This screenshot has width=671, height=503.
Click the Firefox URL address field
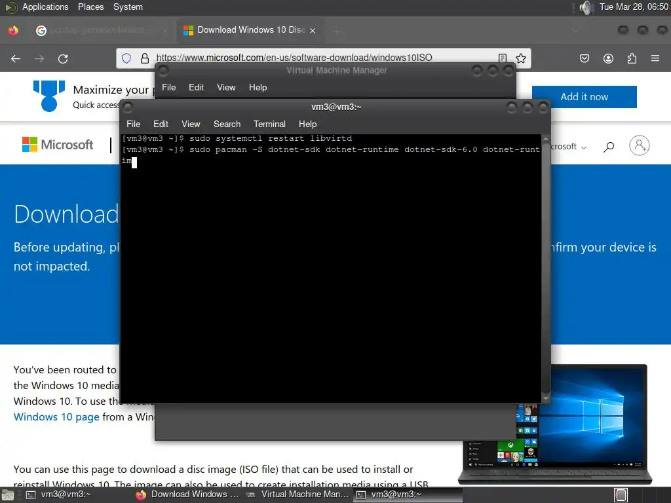[324, 58]
